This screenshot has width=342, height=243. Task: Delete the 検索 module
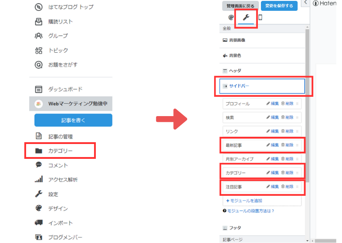(288, 117)
